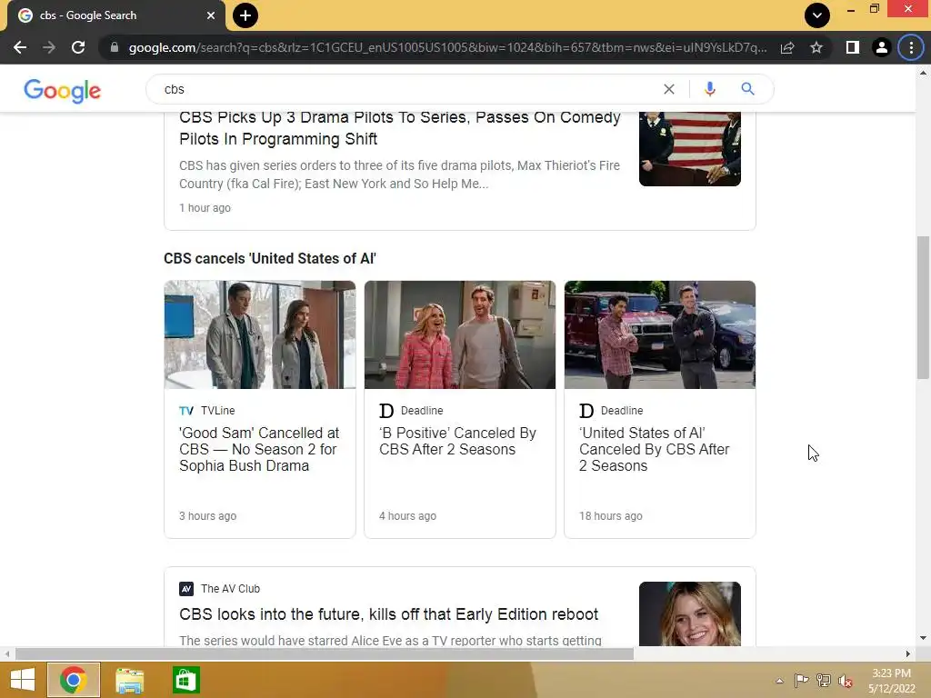This screenshot has height=698, width=931.
Task: Open network status tray icon
Action: pos(824,681)
